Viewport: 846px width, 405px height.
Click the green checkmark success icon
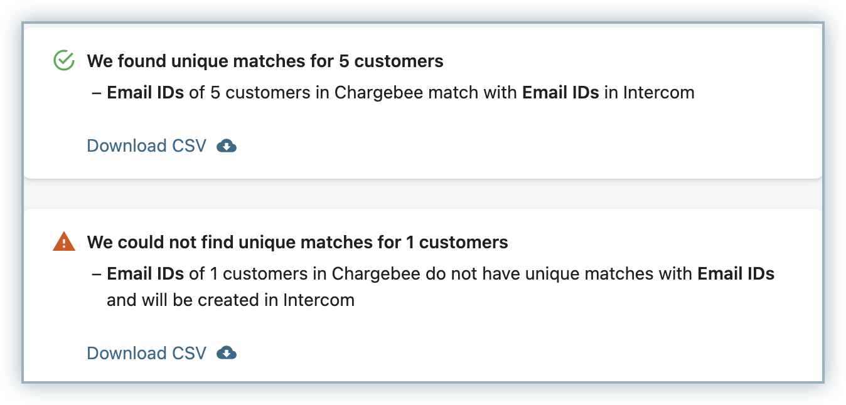[x=64, y=61]
